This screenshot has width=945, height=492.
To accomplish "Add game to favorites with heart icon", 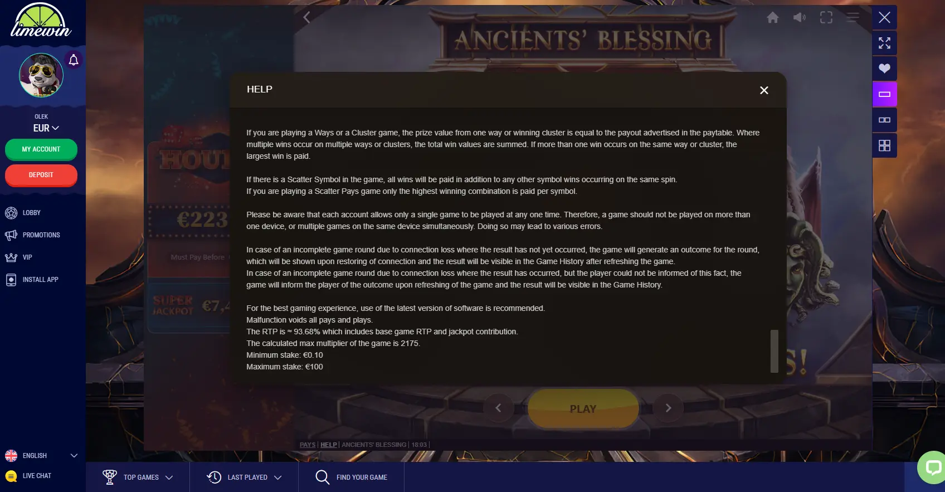I will [884, 69].
